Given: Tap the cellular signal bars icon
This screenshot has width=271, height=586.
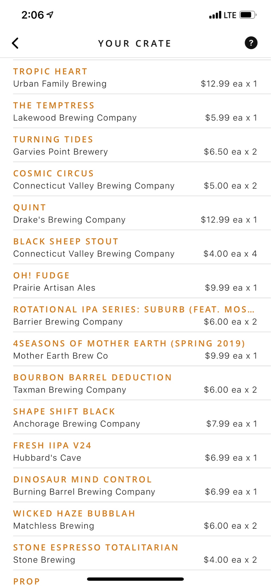Looking at the screenshot, I should point(215,15).
